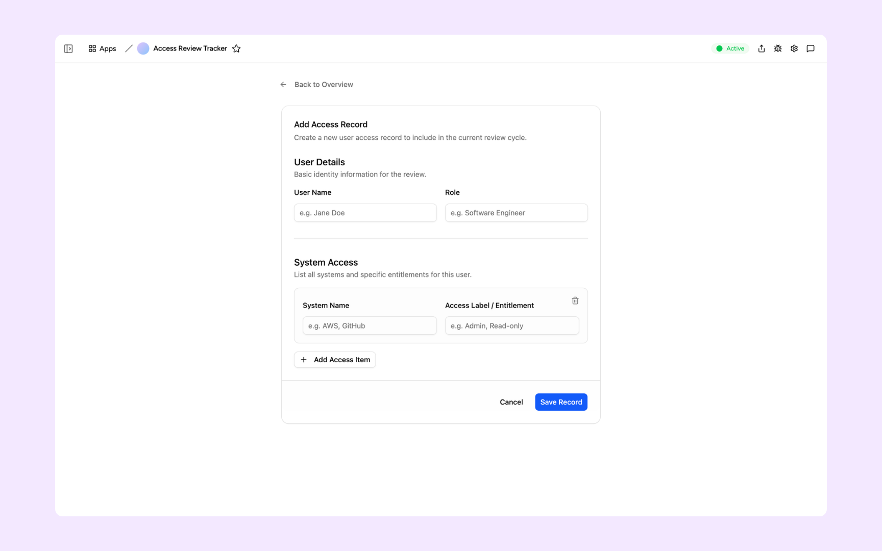Click the System Name label
This screenshot has height=551, width=882.
pos(326,306)
